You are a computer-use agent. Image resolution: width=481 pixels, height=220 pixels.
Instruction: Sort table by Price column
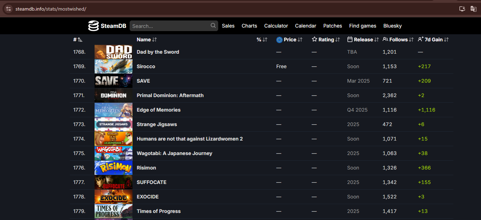click(x=289, y=40)
